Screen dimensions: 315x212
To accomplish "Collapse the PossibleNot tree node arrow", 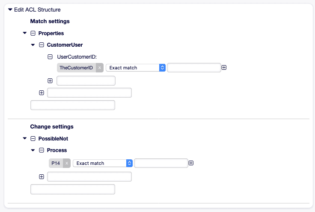I will tap(25, 138).
